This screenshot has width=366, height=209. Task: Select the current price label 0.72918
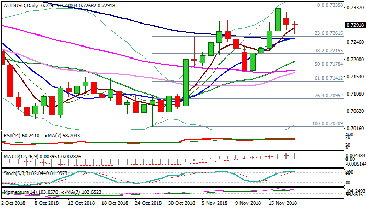[355, 25]
